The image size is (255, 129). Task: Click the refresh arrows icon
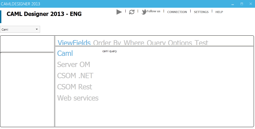pyautogui.click(x=132, y=12)
